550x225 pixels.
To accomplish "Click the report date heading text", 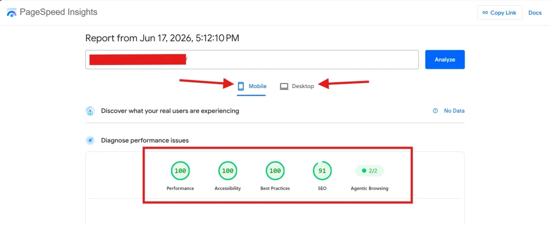I will click(162, 38).
